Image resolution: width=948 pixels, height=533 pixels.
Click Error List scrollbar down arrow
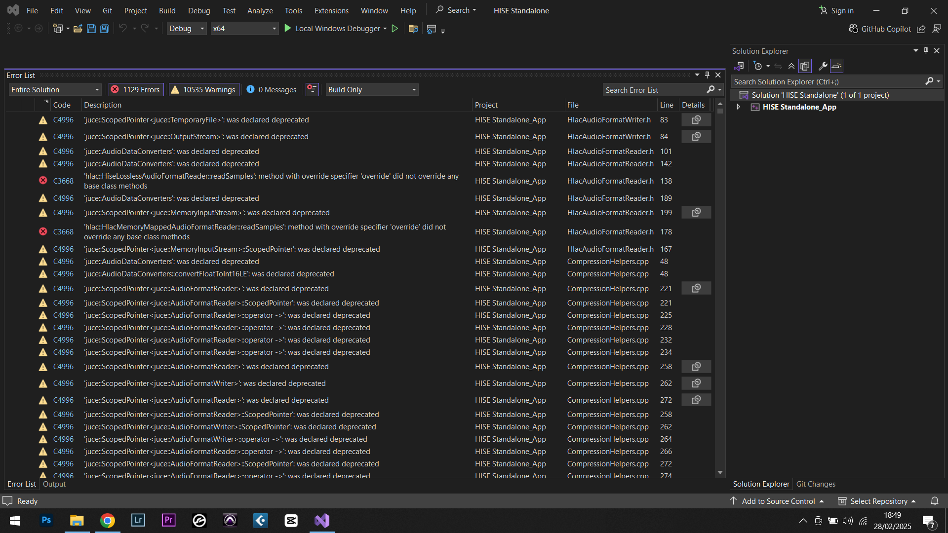(720, 473)
